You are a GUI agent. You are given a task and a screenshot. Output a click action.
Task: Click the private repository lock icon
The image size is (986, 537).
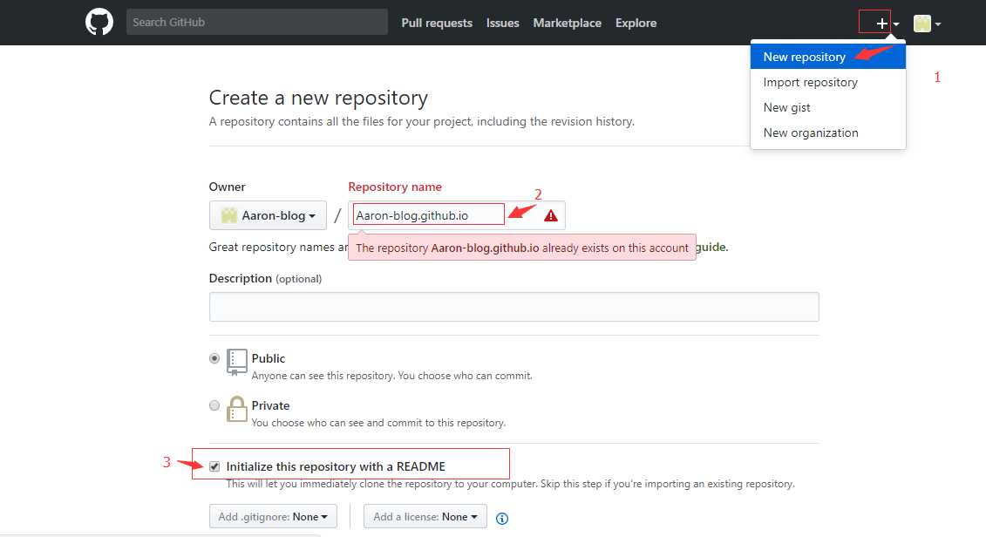tap(236, 409)
